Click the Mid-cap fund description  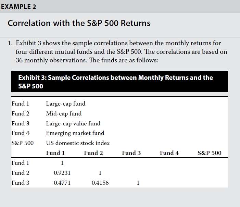click(64, 114)
